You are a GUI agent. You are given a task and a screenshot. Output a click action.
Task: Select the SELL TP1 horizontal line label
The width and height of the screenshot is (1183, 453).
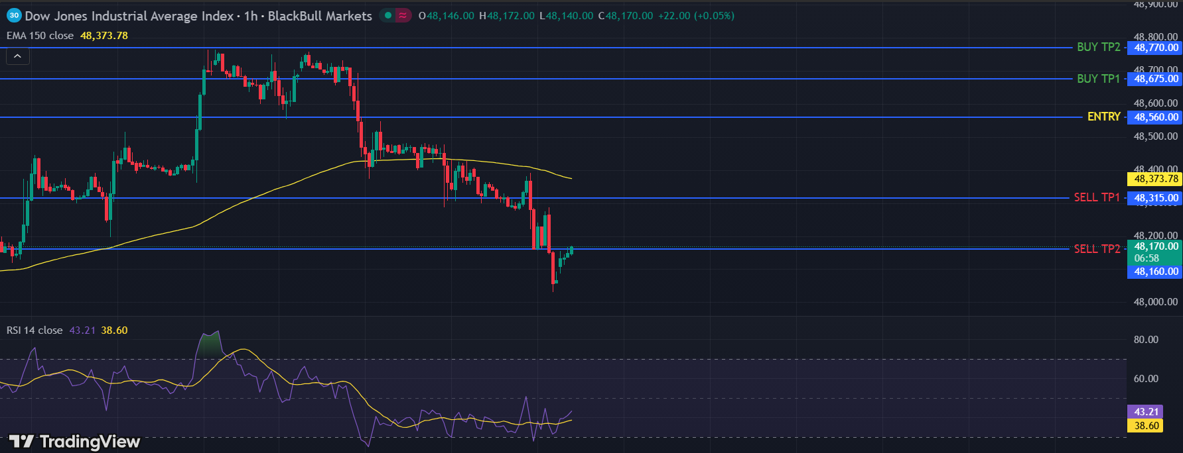coord(1096,197)
